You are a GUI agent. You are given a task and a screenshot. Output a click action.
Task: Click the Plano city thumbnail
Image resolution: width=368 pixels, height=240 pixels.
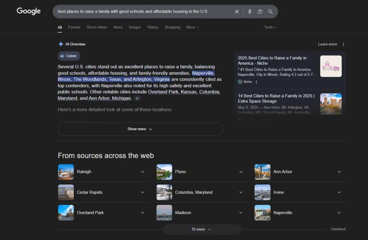click(164, 172)
